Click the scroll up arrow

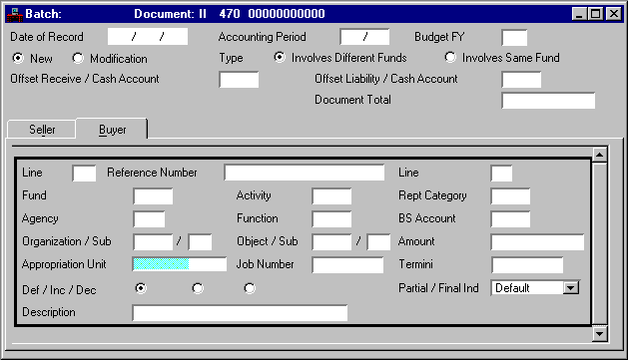click(x=600, y=155)
